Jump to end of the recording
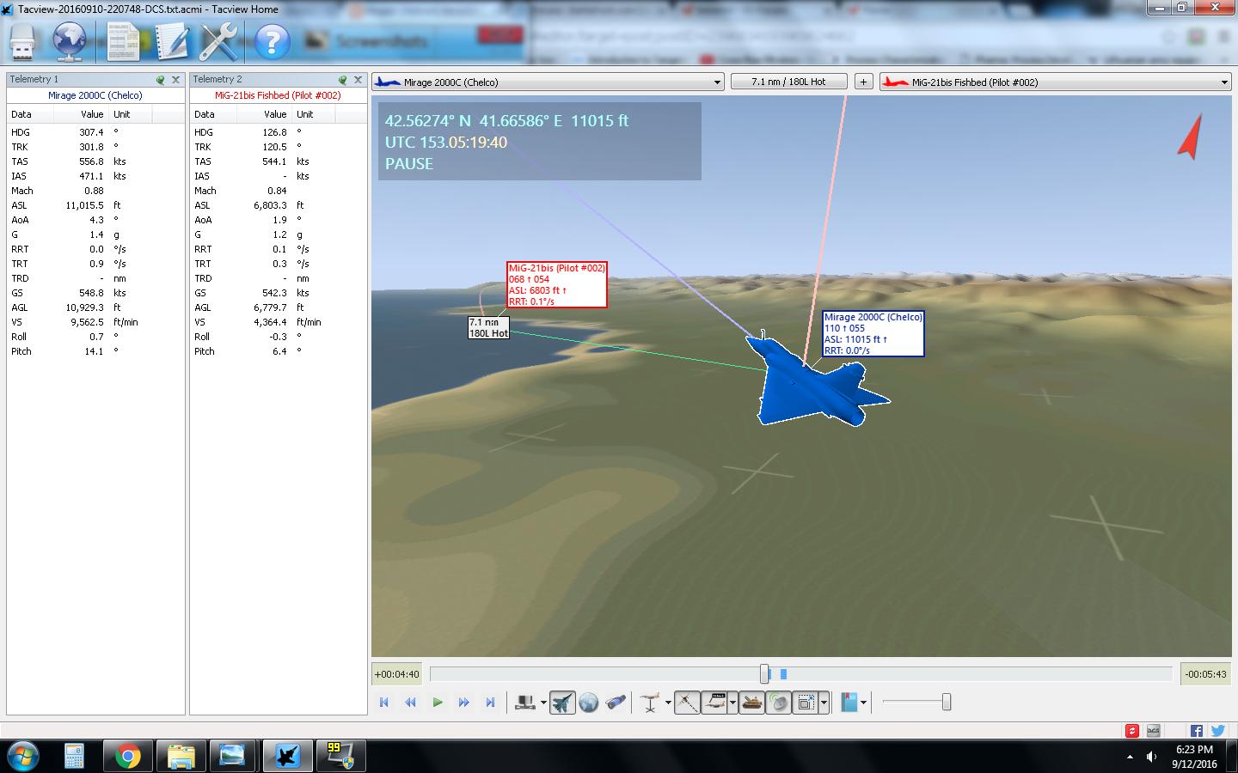 490,703
